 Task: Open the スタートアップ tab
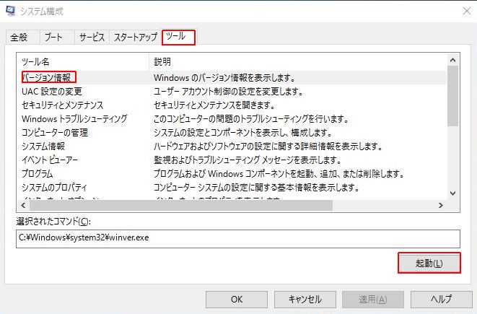point(135,38)
